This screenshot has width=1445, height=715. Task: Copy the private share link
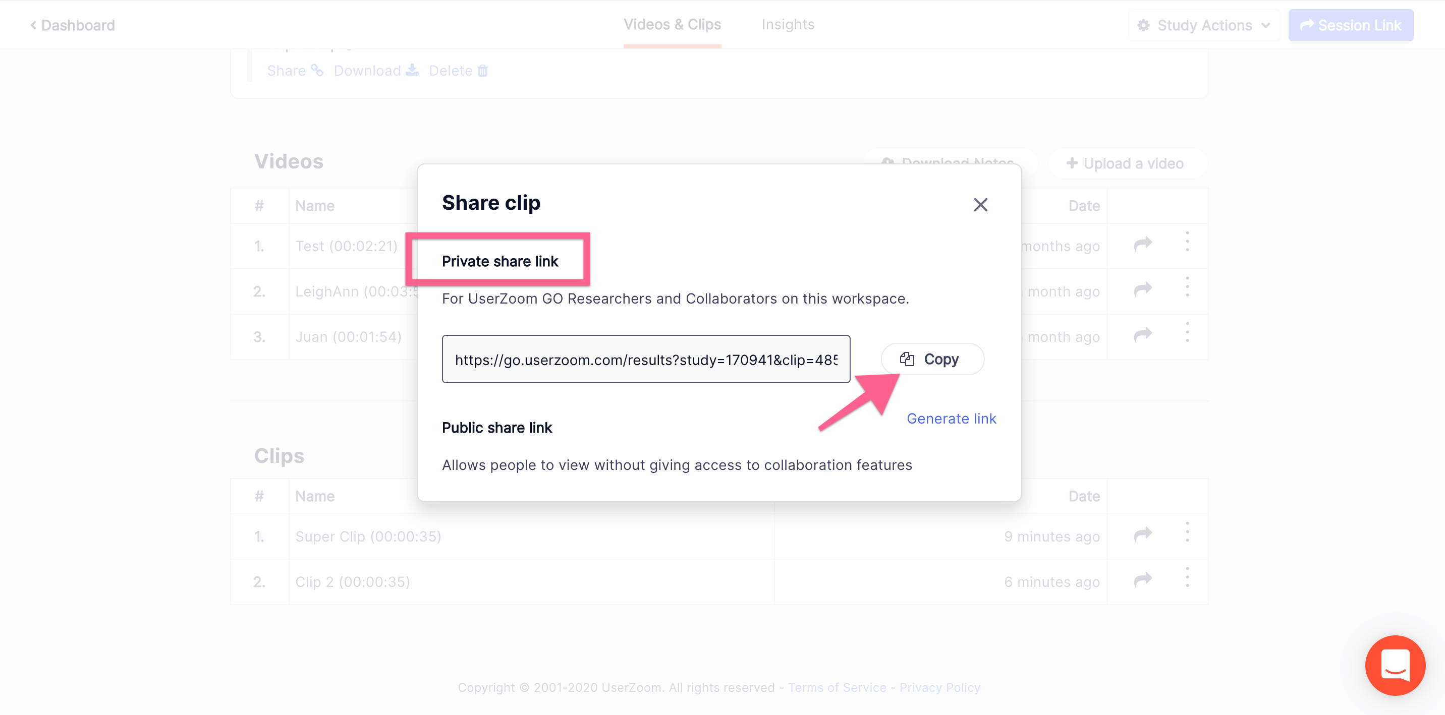coord(932,359)
